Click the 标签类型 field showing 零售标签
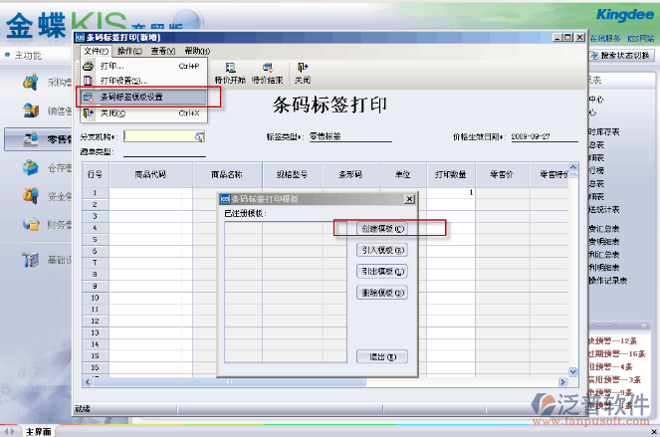Image resolution: width=660 pixels, height=437 pixels. [350, 136]
